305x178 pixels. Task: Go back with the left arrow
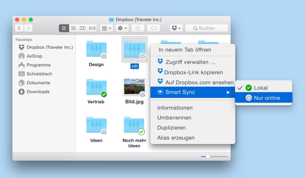tap(19, 28)
